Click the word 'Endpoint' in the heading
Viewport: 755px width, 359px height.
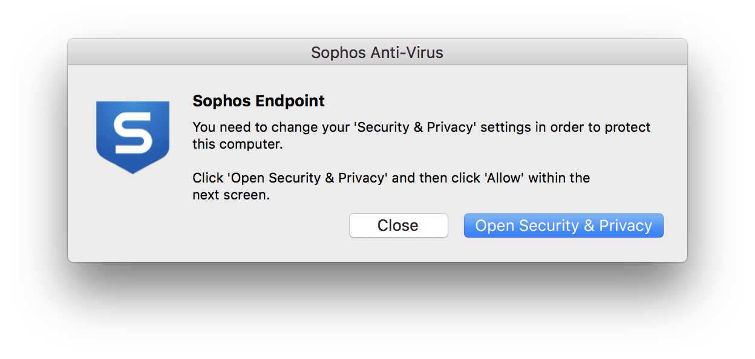point(290,101)
